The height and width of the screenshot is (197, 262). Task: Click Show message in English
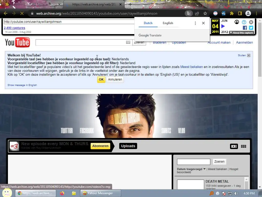pos(22,85)
